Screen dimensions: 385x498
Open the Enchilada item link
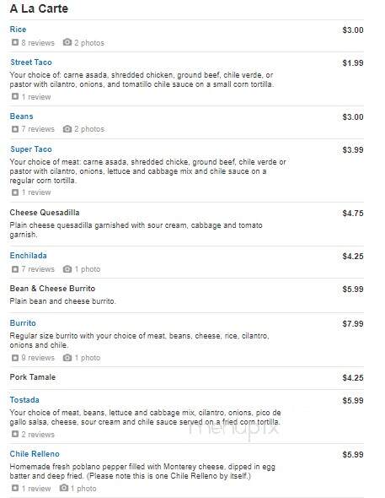click(28, 256)
